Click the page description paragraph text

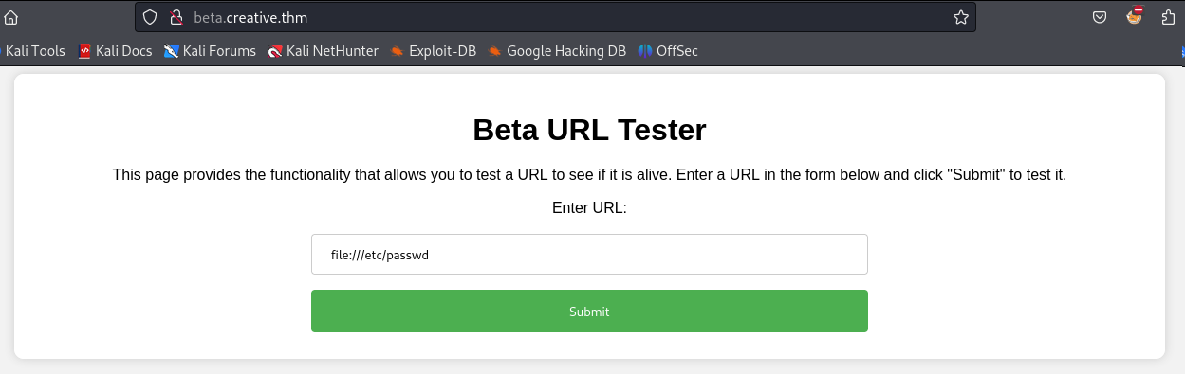pos(589,175)
